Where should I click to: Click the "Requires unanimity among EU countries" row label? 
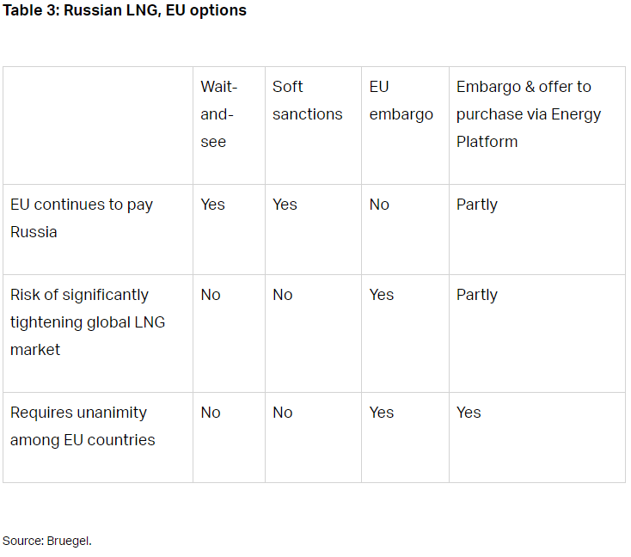[x=83, y=426]
